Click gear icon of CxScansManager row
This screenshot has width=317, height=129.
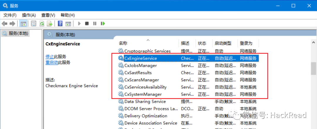pyautogui.click(x=121, y=80)
